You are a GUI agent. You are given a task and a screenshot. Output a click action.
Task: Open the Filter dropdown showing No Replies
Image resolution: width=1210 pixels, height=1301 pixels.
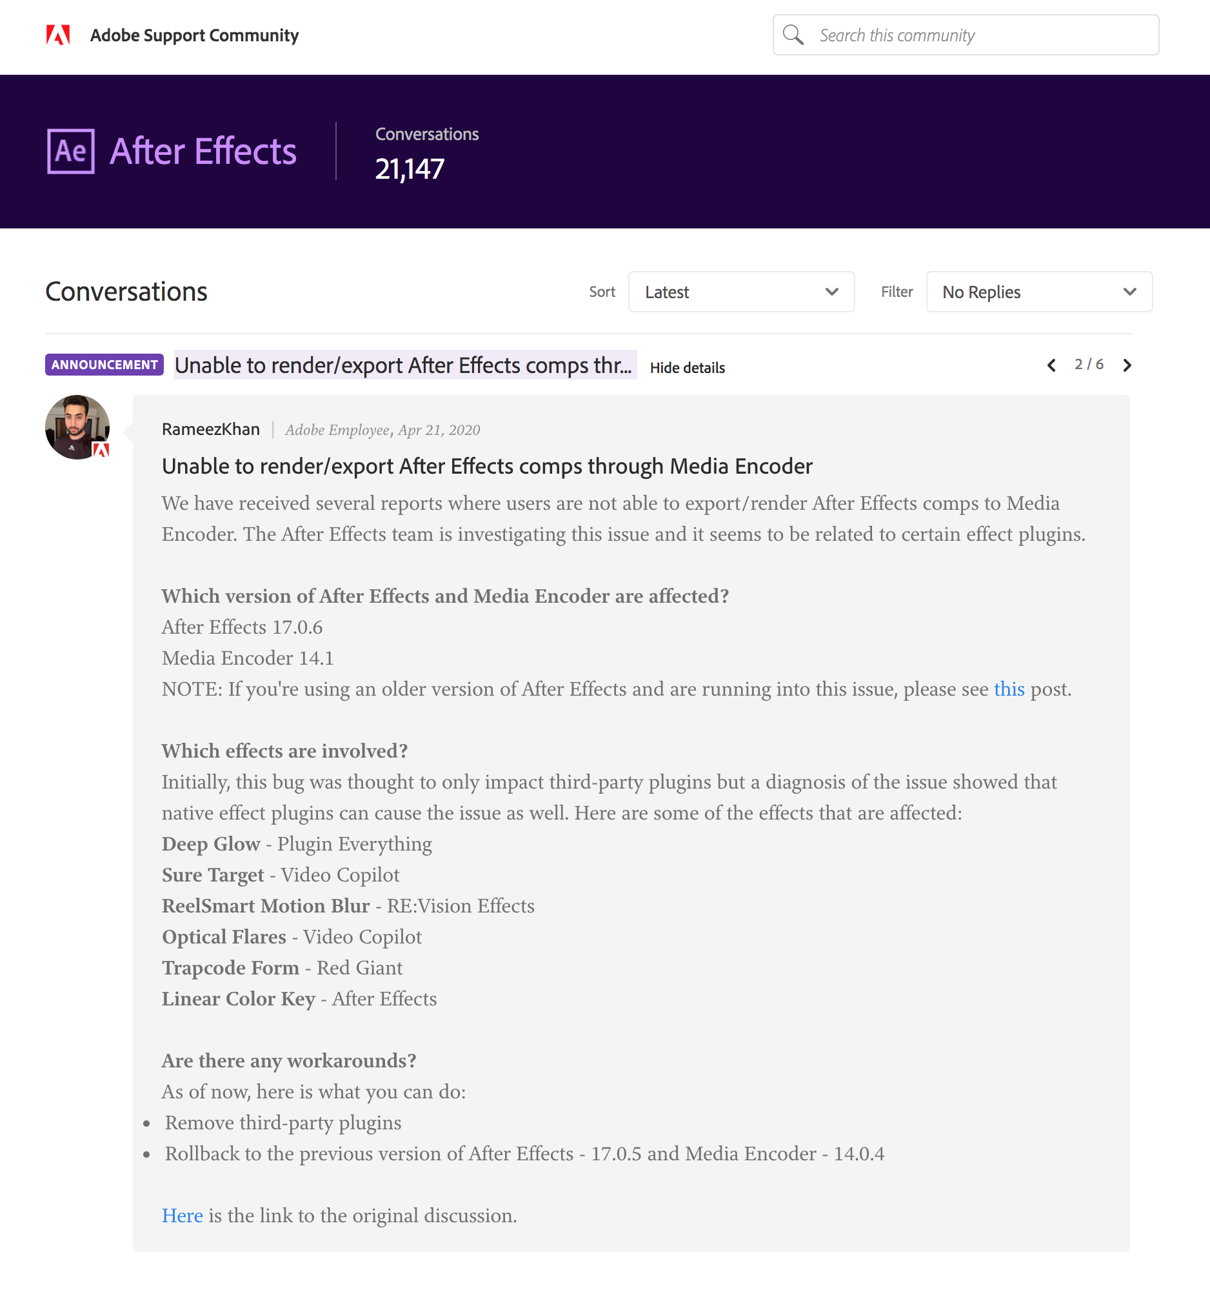point(1038,292)
